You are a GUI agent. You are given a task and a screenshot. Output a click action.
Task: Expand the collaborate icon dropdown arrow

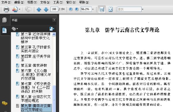pyautogui.click(x=20, y=9)
